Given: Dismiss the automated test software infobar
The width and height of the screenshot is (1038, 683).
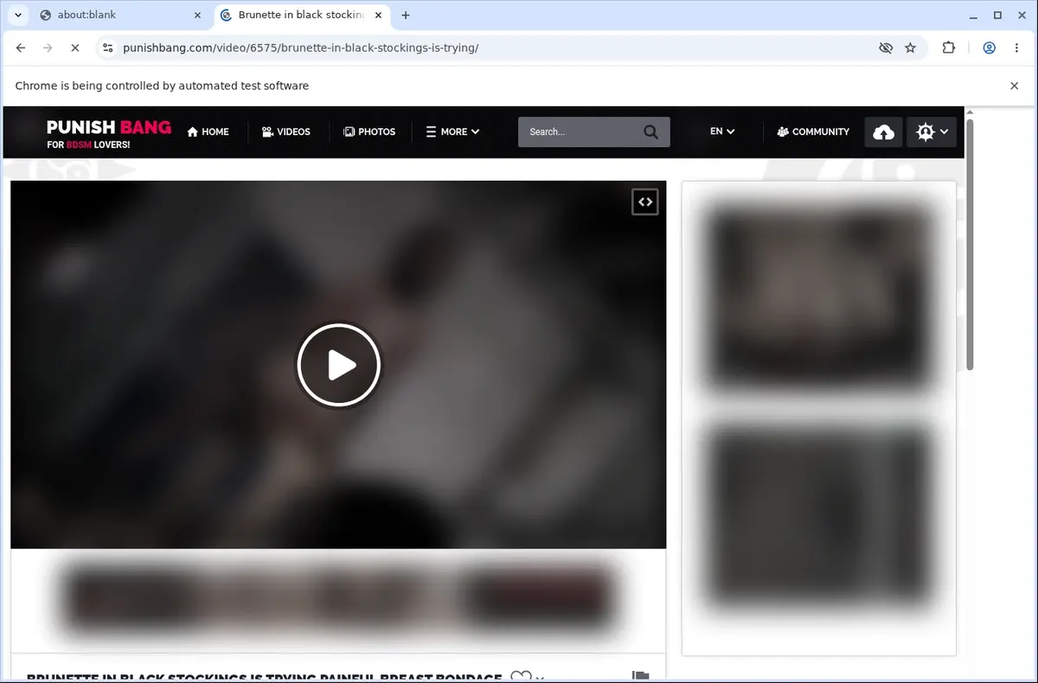Looking at the screenshot, I should pyautogui.click(x=1015, y=86).
